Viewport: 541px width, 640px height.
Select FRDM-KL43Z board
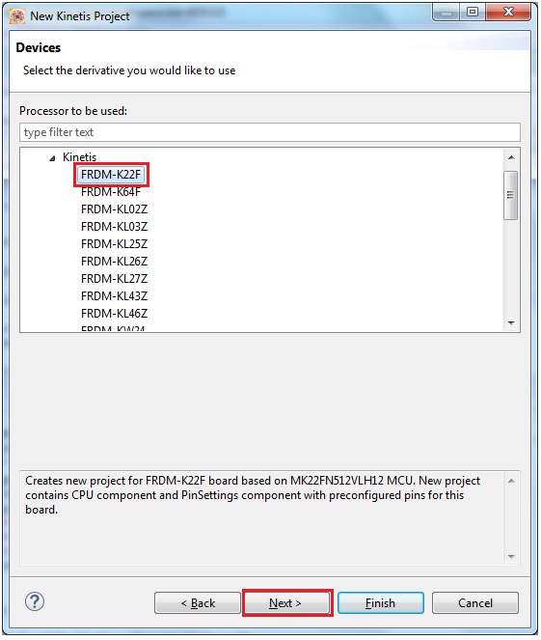coord(114,296)
